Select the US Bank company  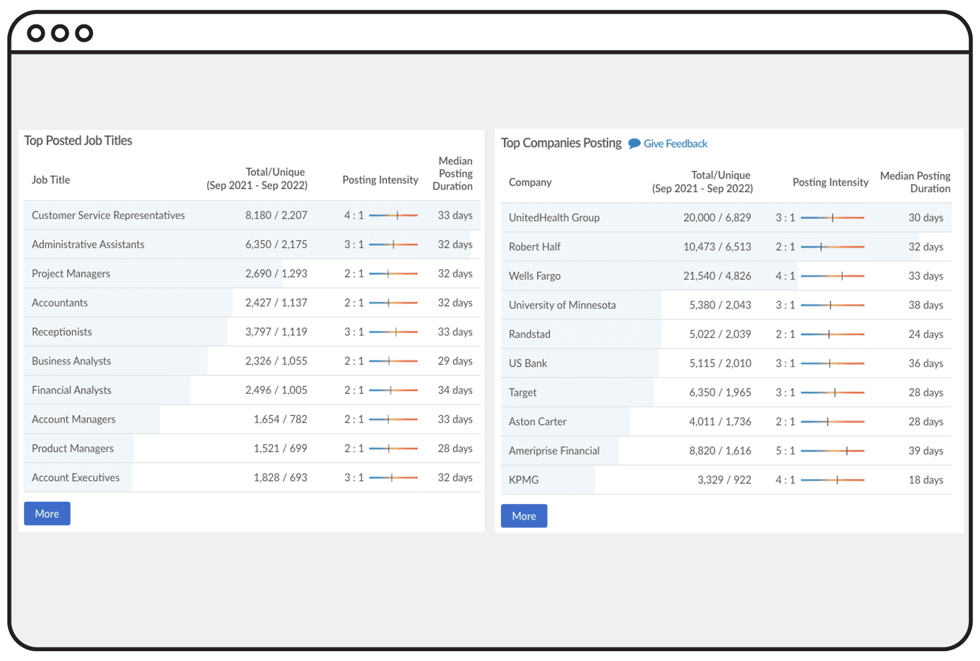[x=528, y=363]
